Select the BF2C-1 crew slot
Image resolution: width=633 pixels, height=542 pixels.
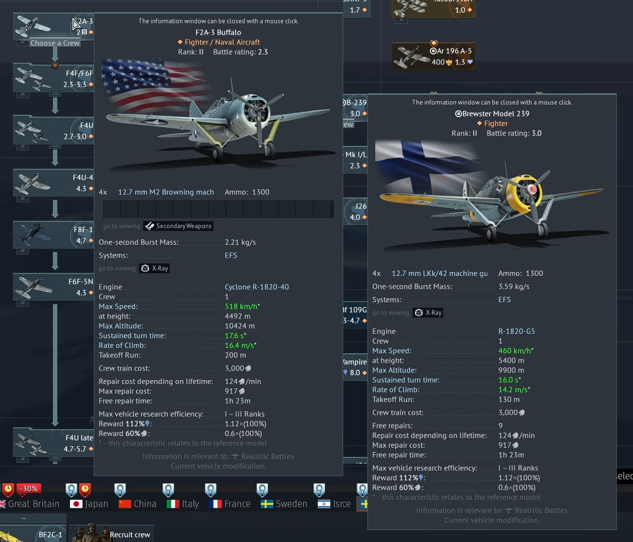pos(33,534)
